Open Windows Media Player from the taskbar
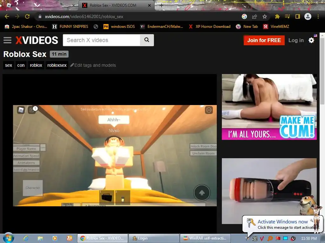The image size is (325, 243). pos(55,238)
